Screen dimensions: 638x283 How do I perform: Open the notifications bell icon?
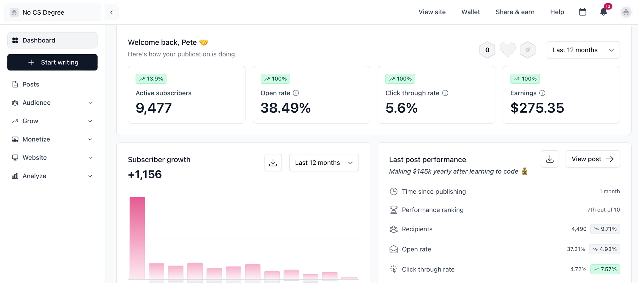(603, 12)
